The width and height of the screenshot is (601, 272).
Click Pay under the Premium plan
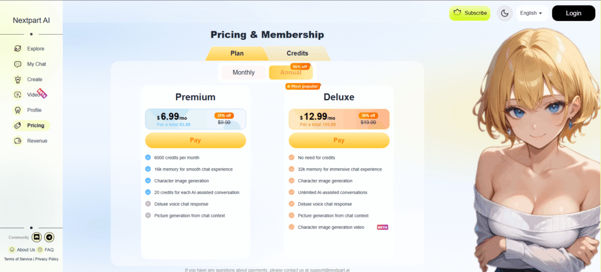pyautogui.click(x=195, y=140)
